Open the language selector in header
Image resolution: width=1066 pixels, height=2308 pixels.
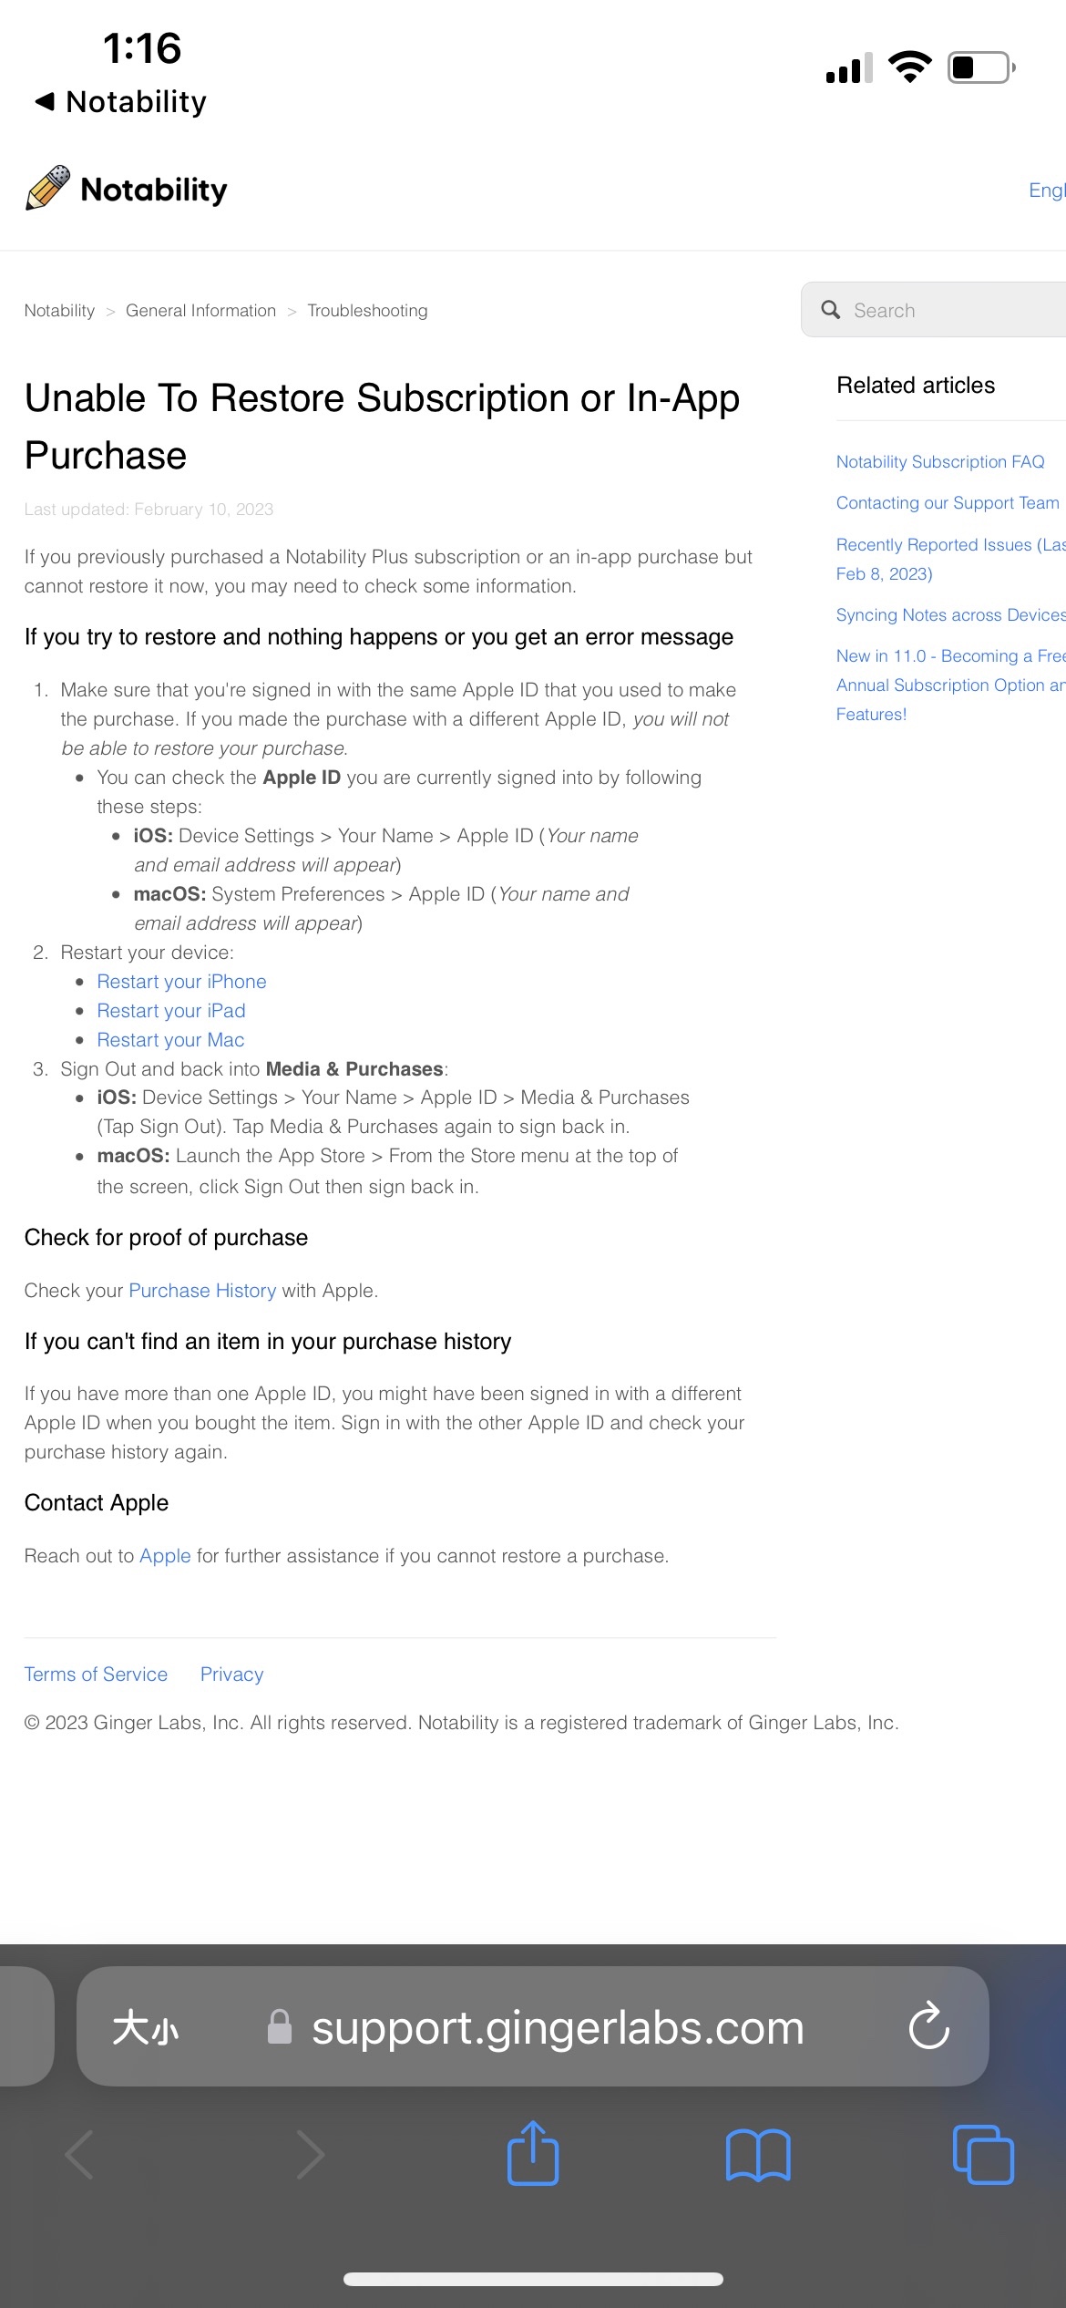pos(1047,190)
